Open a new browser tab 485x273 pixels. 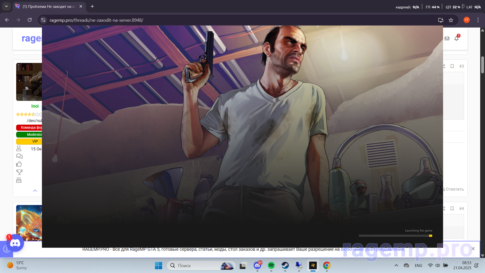(92, 6)
